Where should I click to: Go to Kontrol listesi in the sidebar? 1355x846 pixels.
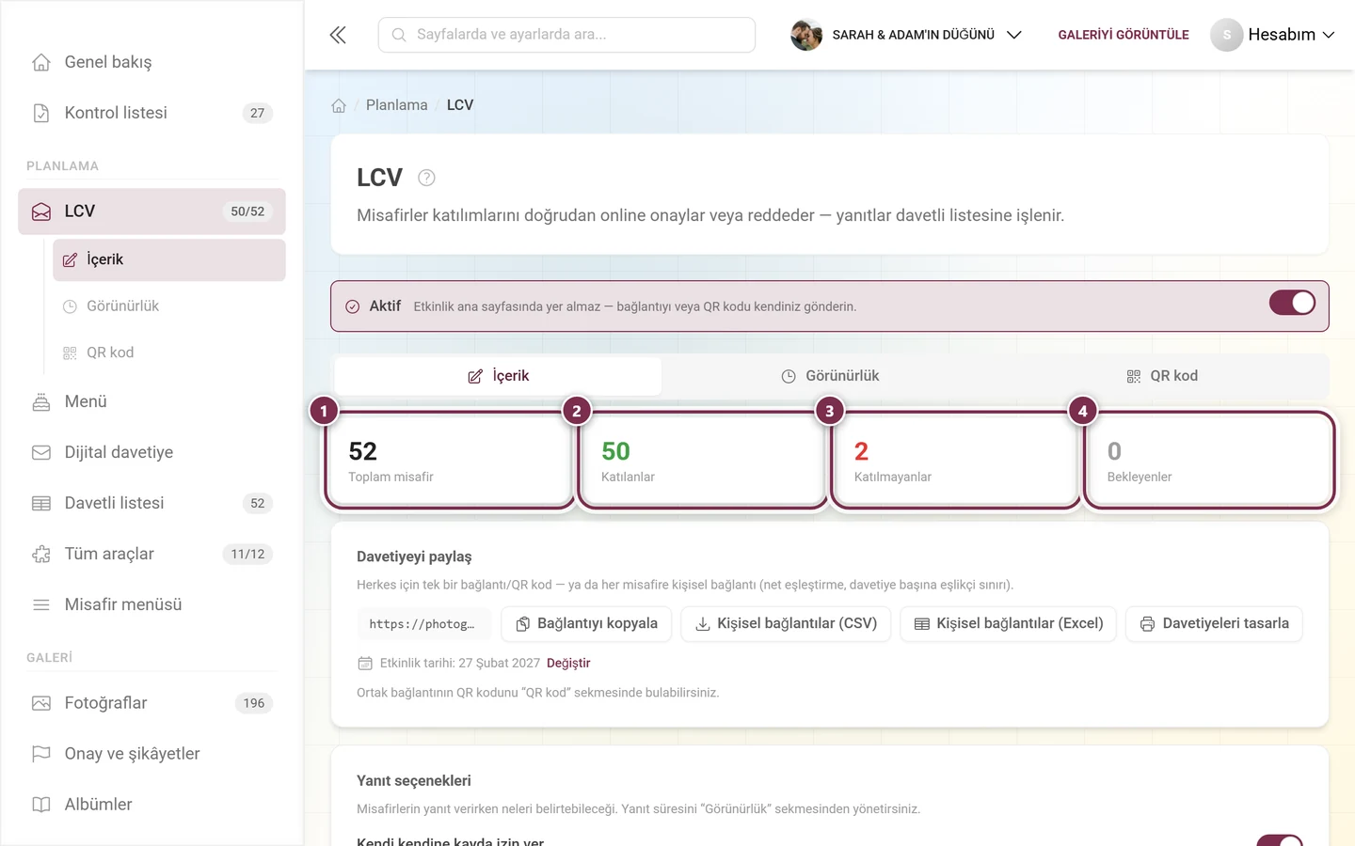tap(151, 113)
